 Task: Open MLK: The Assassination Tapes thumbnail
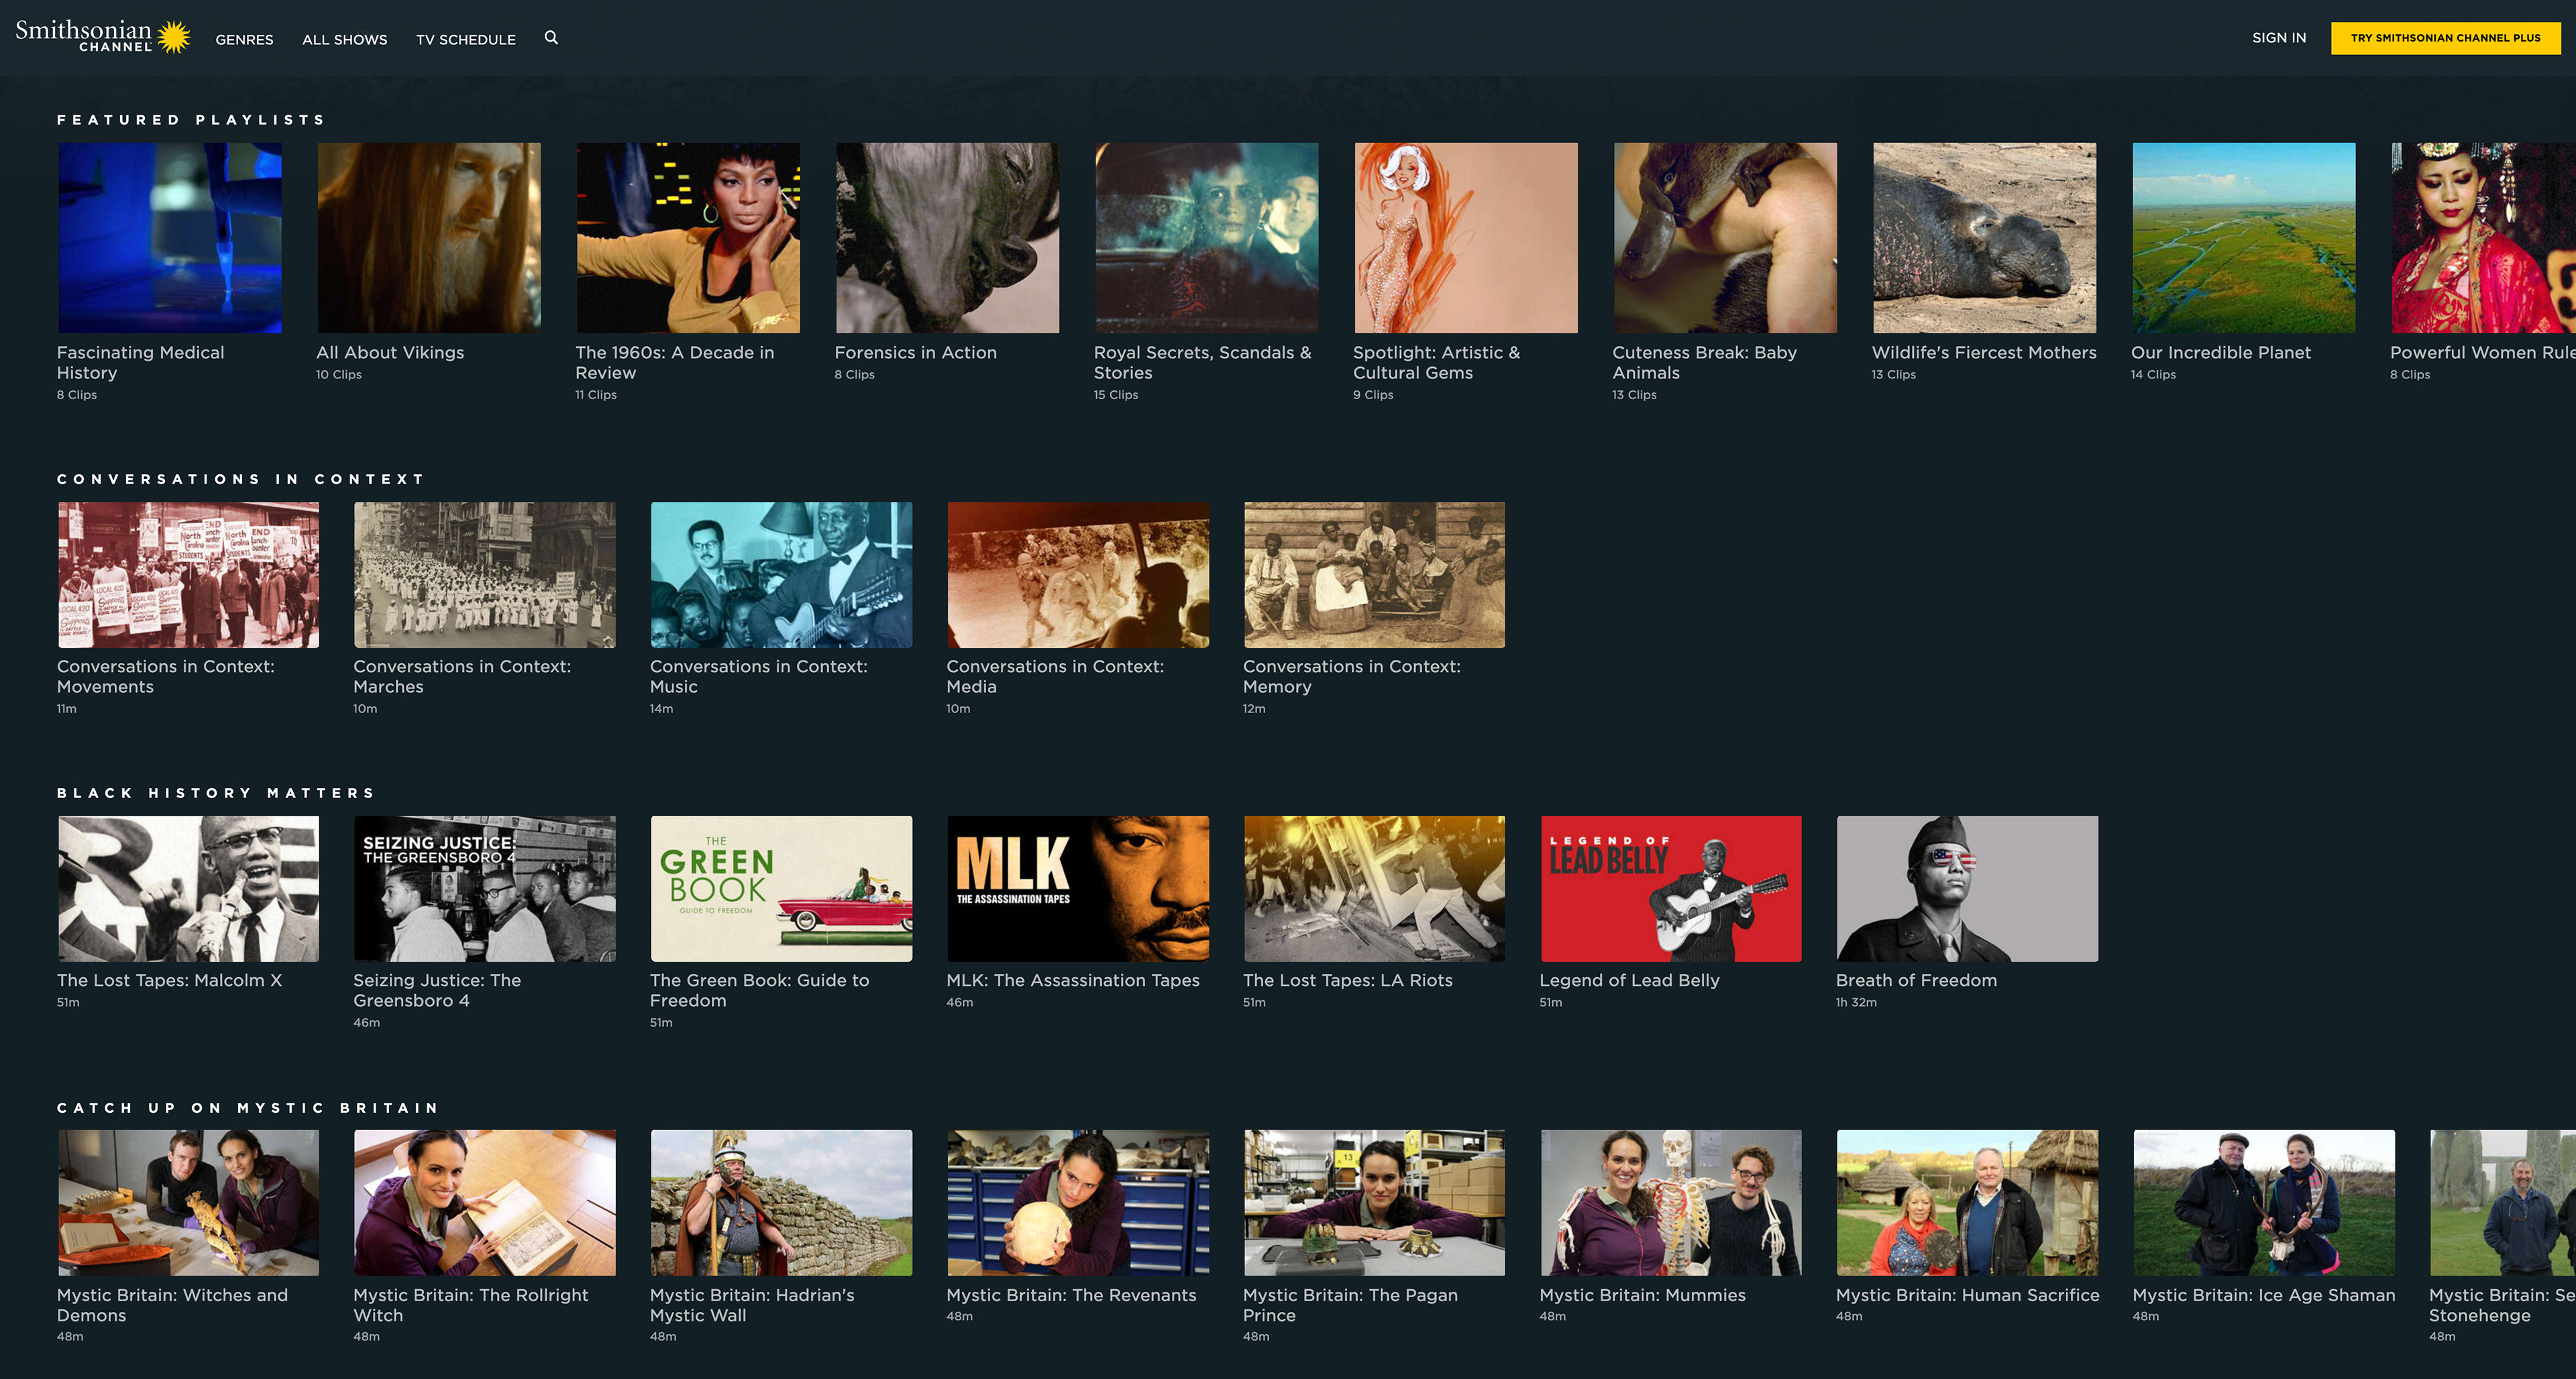(x=1078, y=889)
